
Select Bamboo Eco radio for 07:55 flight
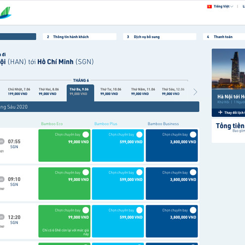pyautogui.click(x=86, y=135)
